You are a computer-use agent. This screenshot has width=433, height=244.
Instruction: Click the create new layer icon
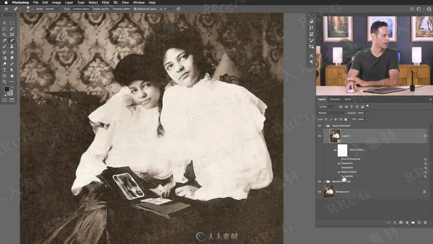419,223
